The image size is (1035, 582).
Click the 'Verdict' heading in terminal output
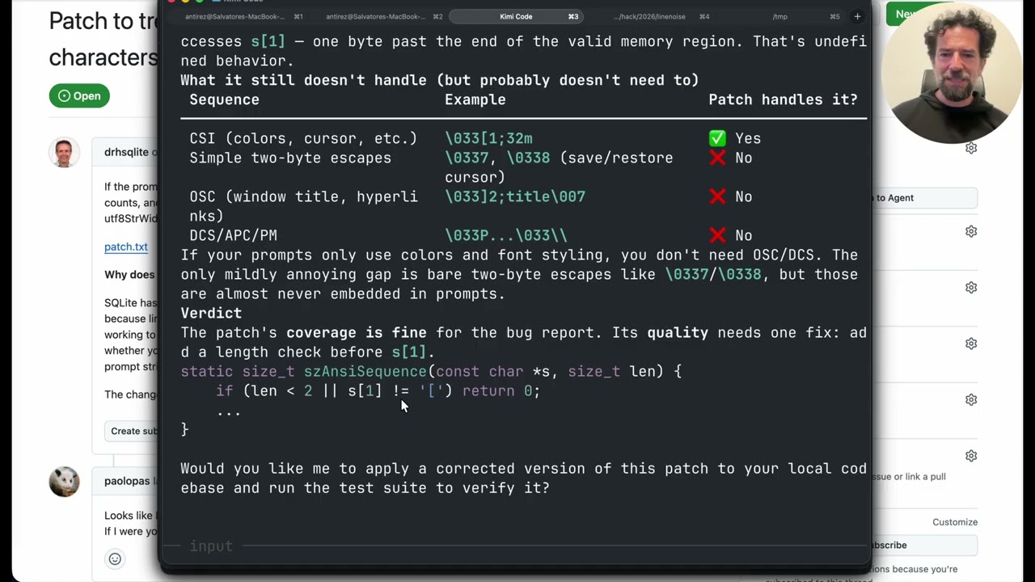[211, 313]
